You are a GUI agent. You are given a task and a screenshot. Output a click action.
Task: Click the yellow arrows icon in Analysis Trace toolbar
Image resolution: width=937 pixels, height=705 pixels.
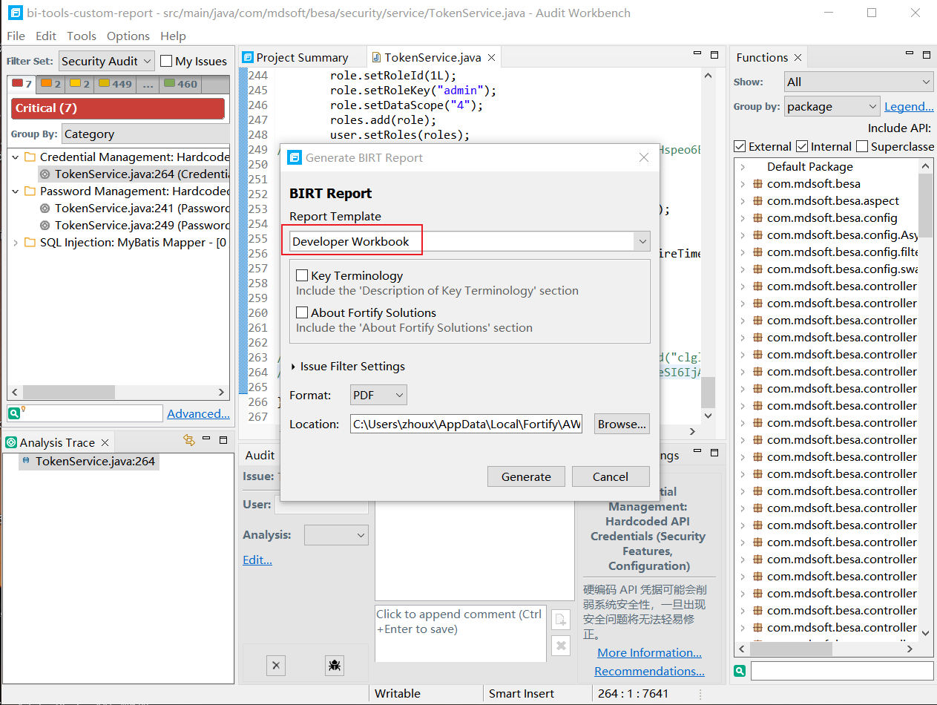point(189,440)
